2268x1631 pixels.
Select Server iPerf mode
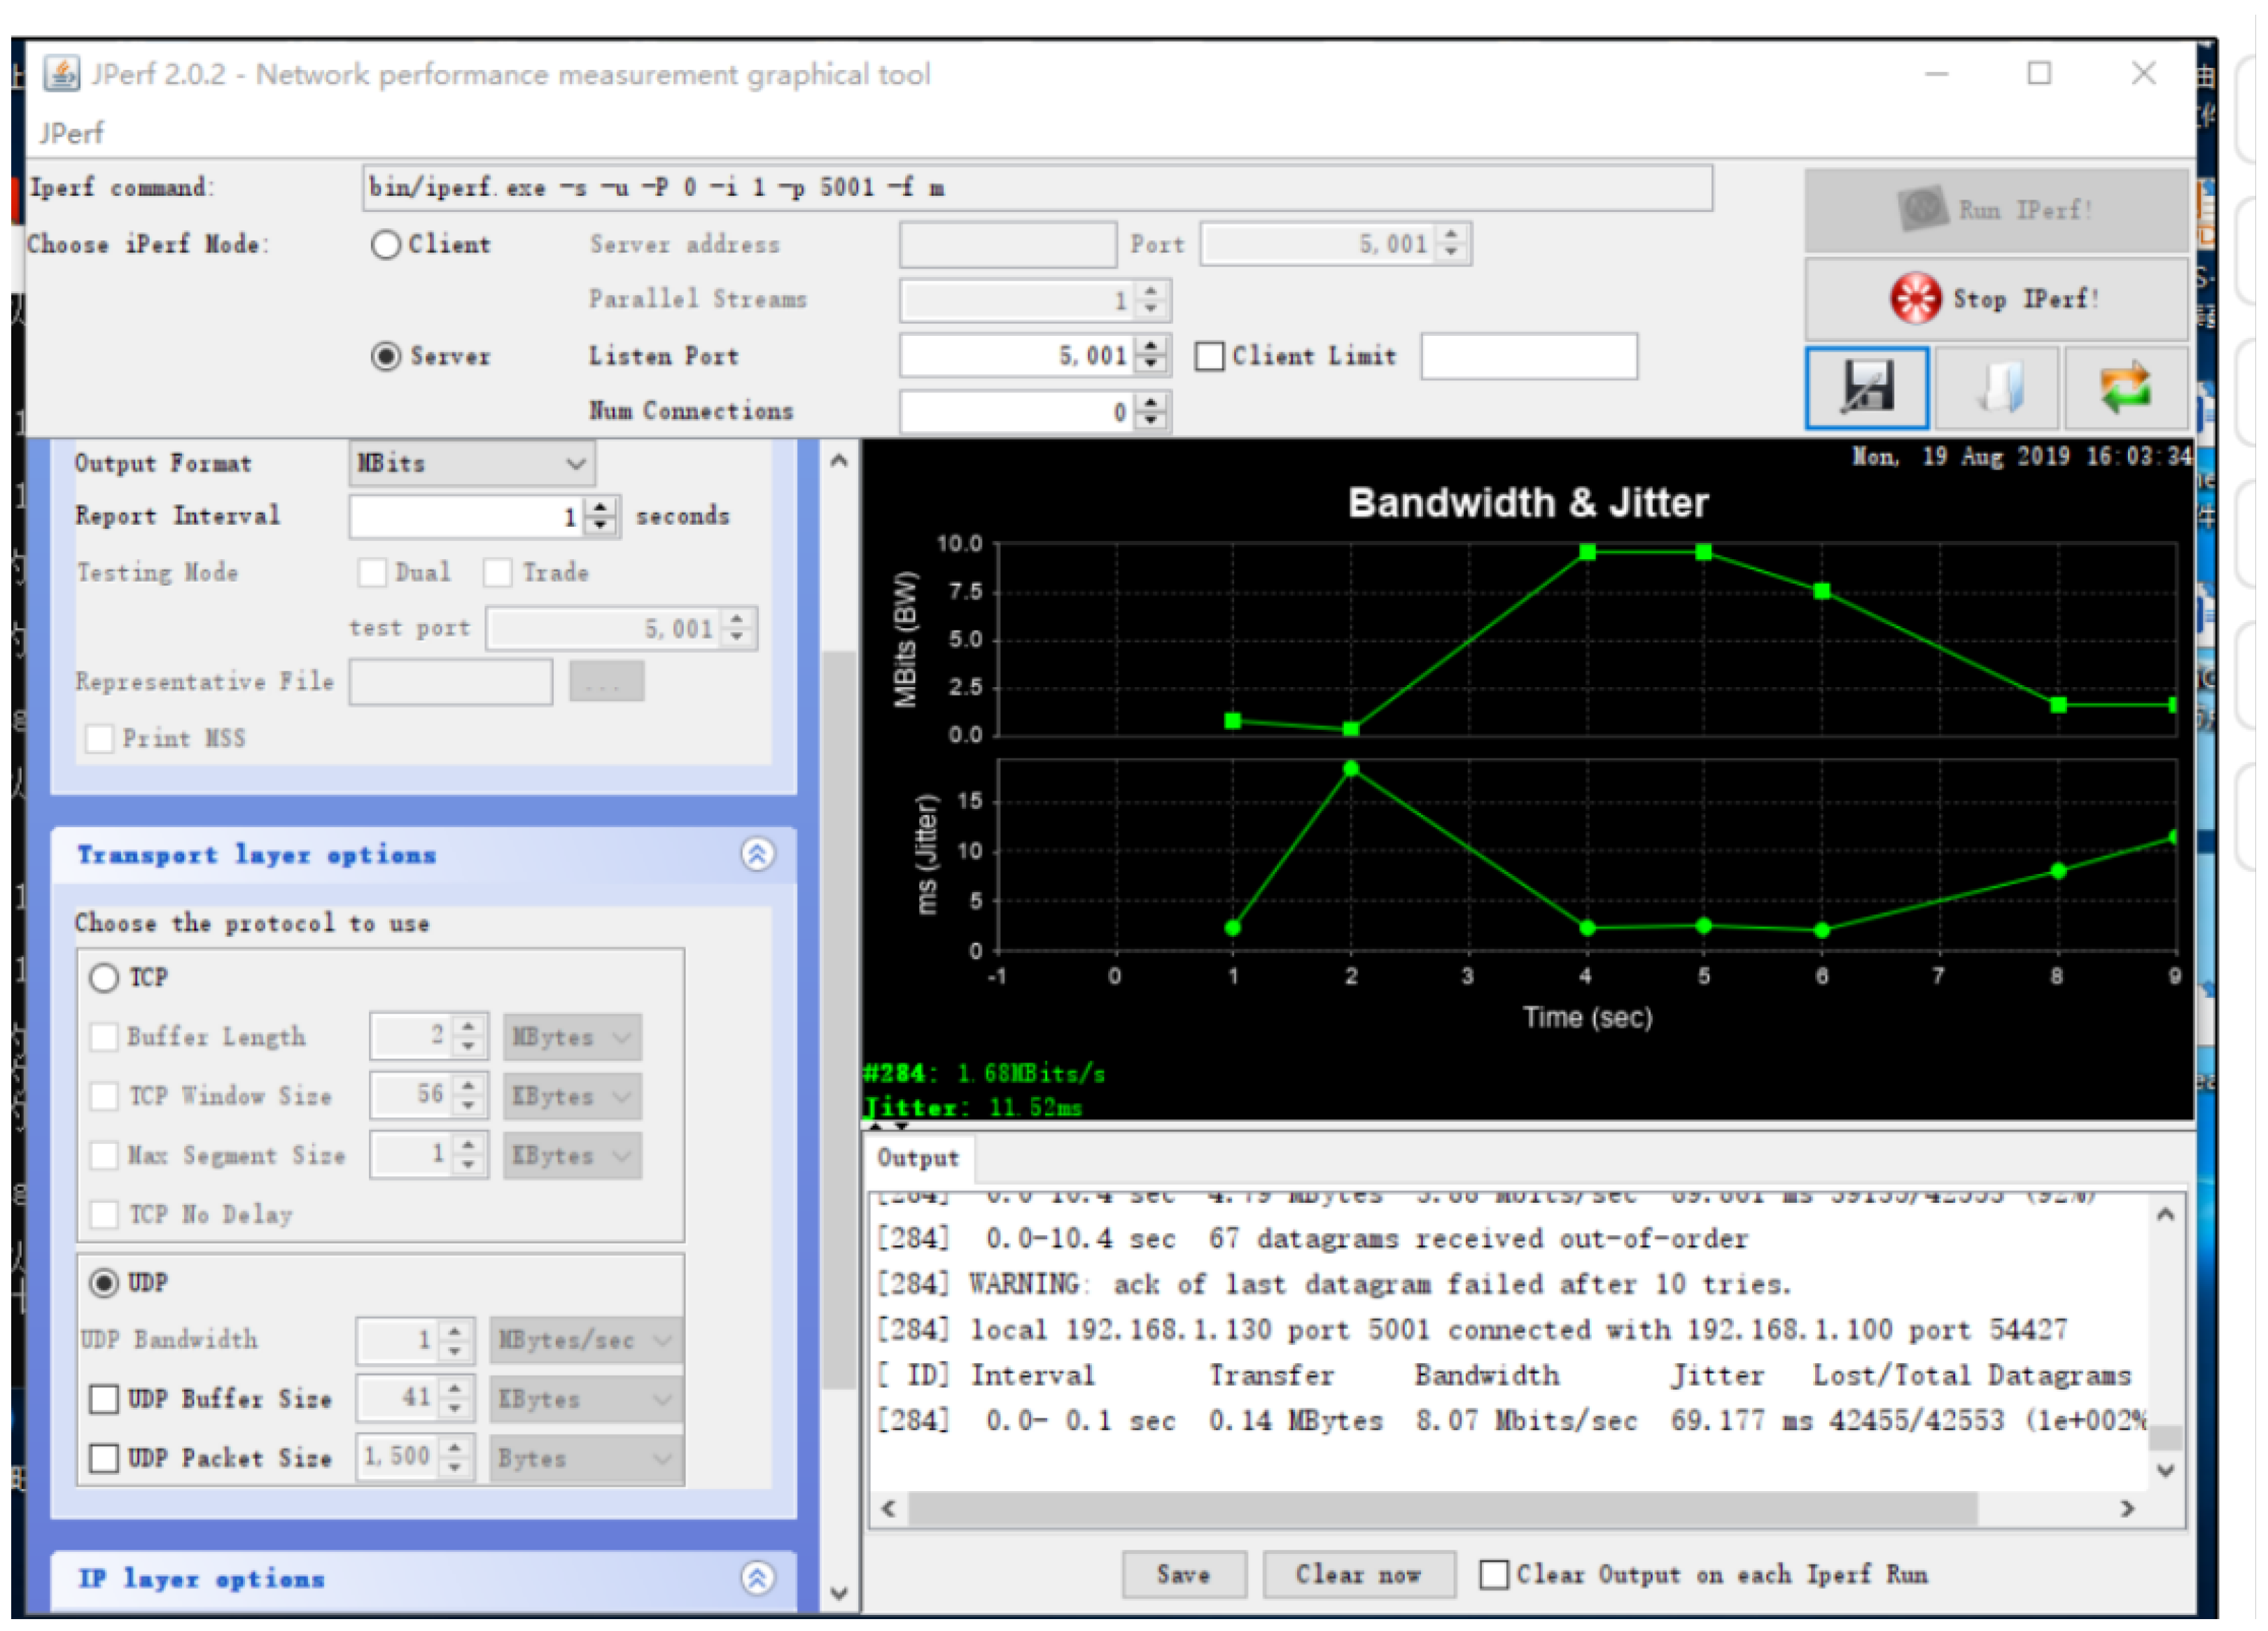pos(386,357)
